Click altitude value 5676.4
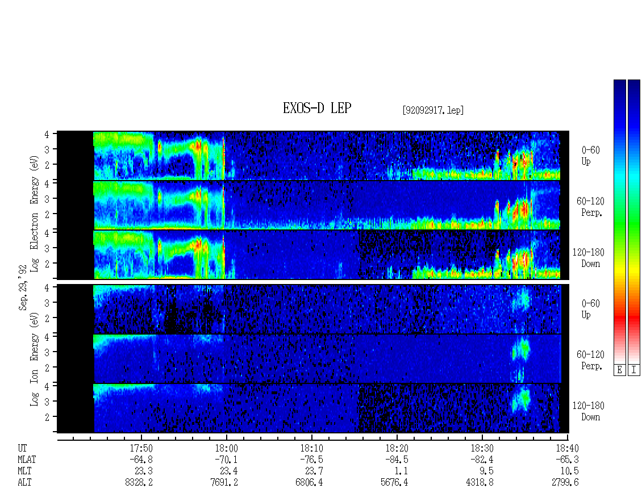 pos(394,482)
